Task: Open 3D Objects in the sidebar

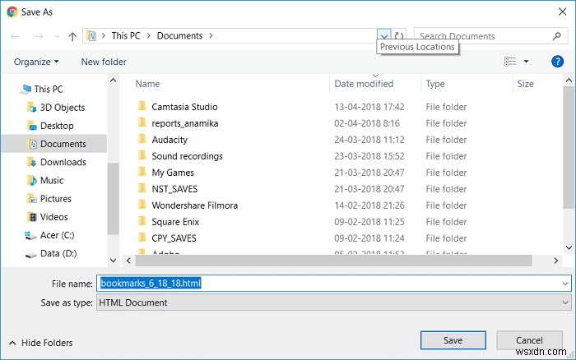Action: pos(55,108)
